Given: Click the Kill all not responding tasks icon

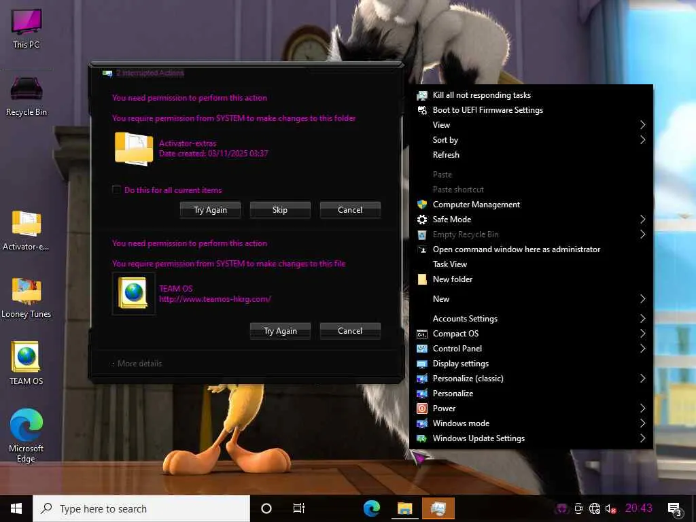Looking at the screenshot, I should tap(422, 95).
